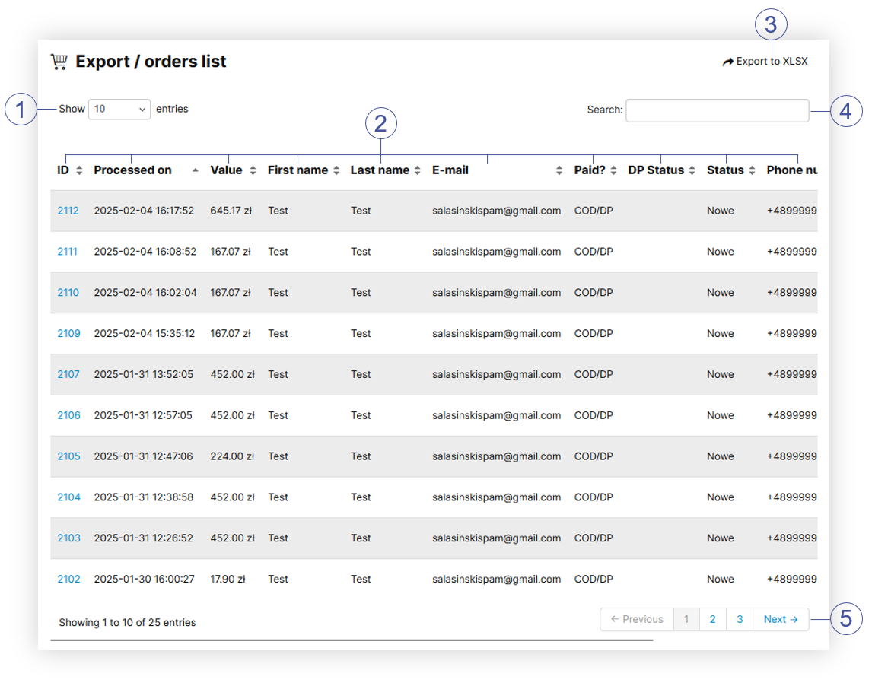This screenshot has height=686, width=872.
Task: Open order 2102 link
Action: point(68,579)
